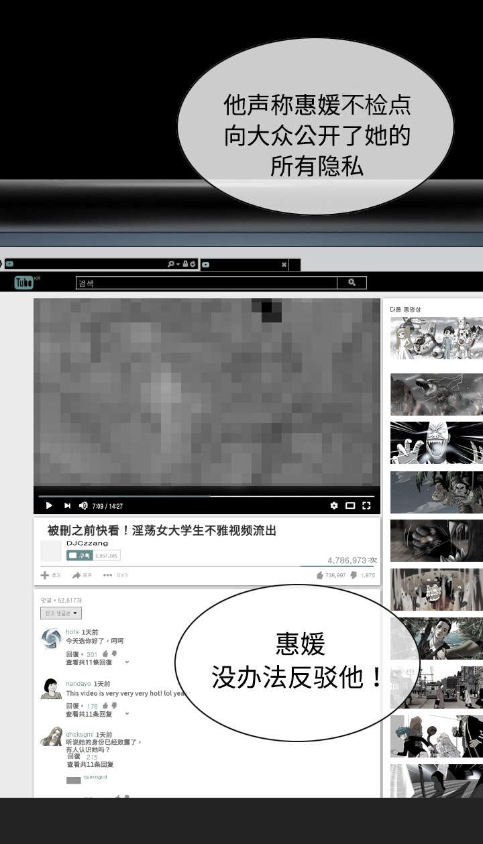
Task: Click the magnifier search button
Action: pyautogui.click(x=352, y=283)
